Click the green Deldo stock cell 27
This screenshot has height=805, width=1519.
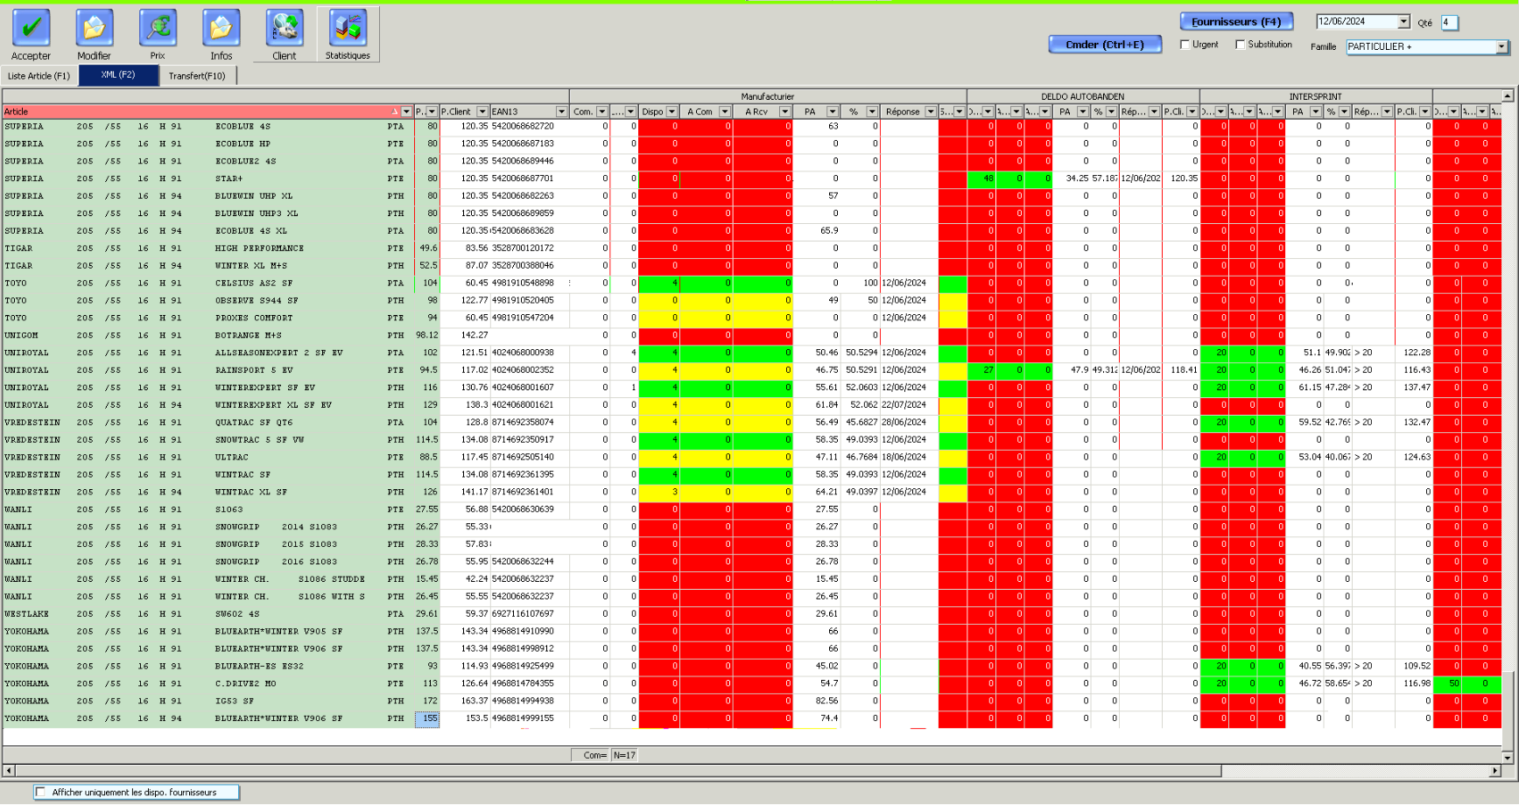pyautogui.click(x=981, y=370)
